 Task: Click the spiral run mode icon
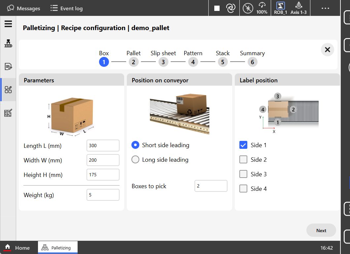(x=230, y=8)
